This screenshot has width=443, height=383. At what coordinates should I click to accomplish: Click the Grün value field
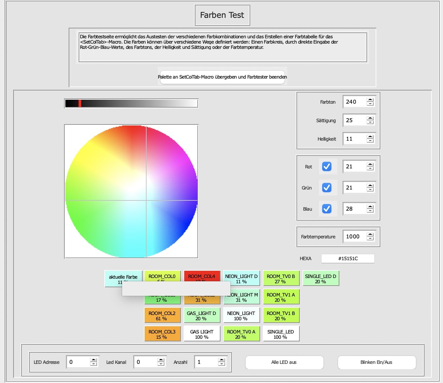[x=355, y=188]
